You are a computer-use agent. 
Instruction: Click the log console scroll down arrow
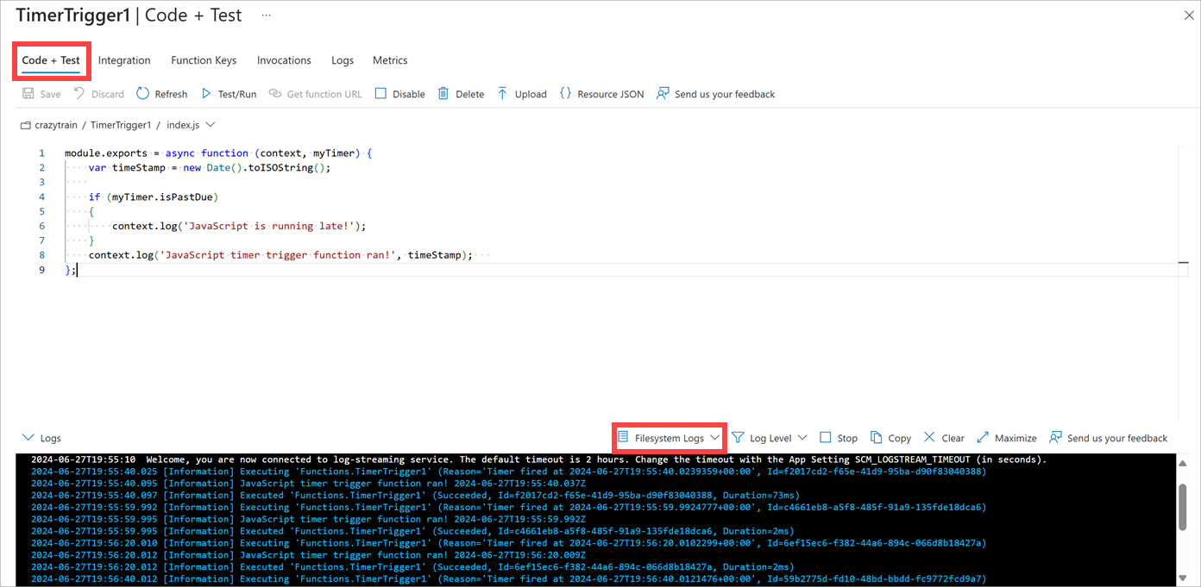(1184, 580)
